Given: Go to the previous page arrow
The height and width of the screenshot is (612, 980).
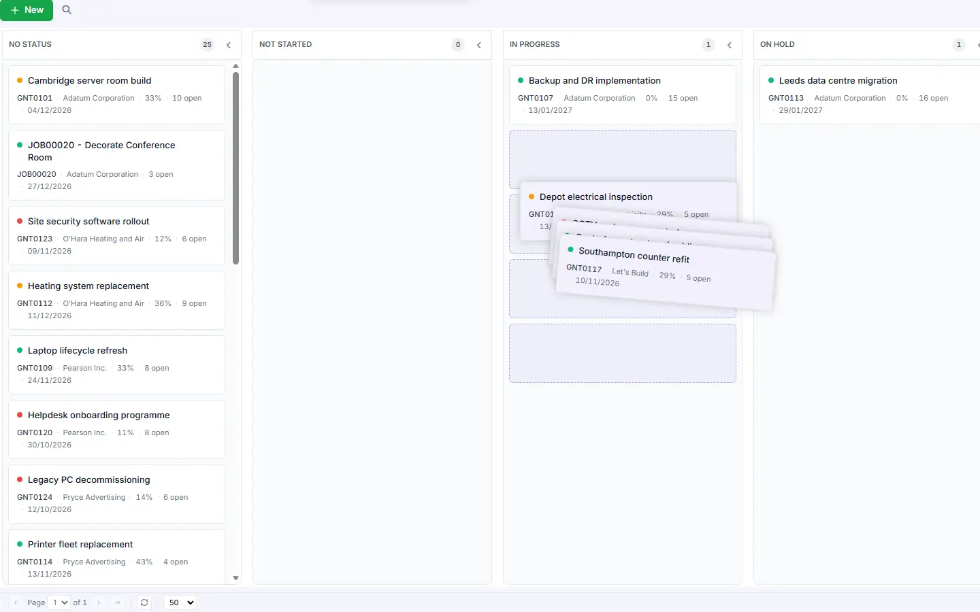Looking at the screenshot, I should 16,602.
